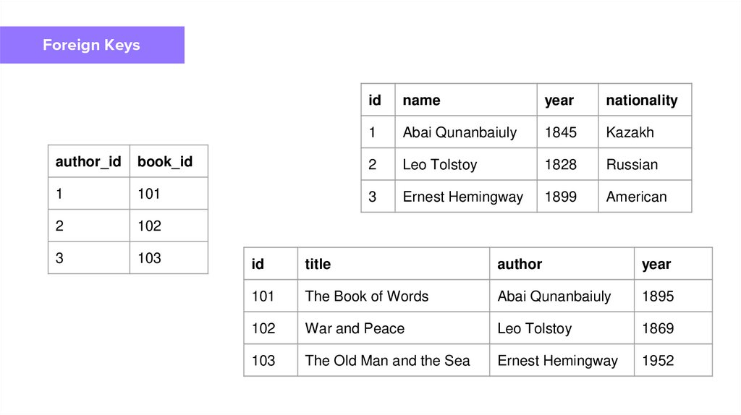Click the title column header

(x=393, y=265)
